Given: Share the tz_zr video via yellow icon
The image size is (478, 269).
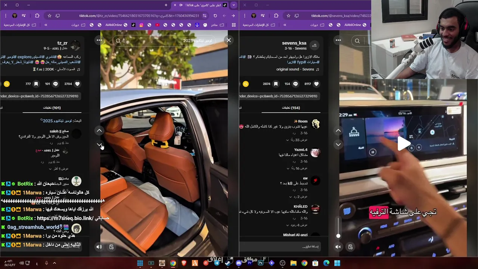Looking at the screenshot, I should coord(6,84).
